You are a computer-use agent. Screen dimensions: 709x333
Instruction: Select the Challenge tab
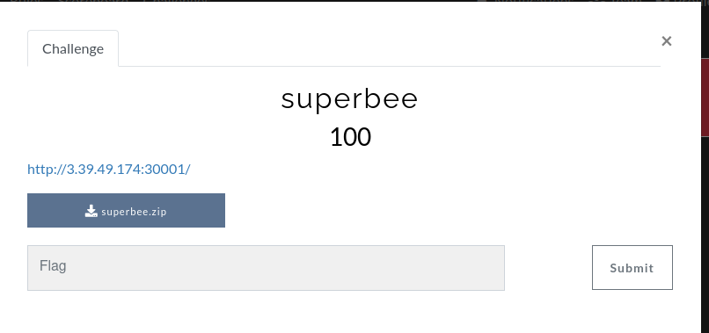coord(73,49)
